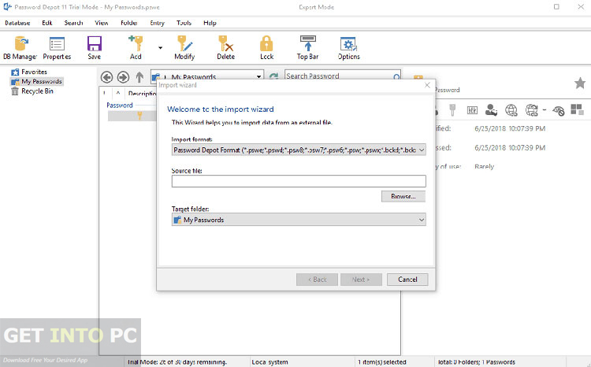This screenshot has width=591, height=367.
Task: Click the Source file input field
Action: point(299,181)
